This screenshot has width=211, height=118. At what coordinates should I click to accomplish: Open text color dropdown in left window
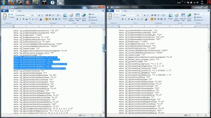point(43,19)
